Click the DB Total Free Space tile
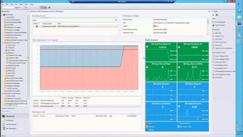Screen dimensions: 243x137 [x=161, y=52]
